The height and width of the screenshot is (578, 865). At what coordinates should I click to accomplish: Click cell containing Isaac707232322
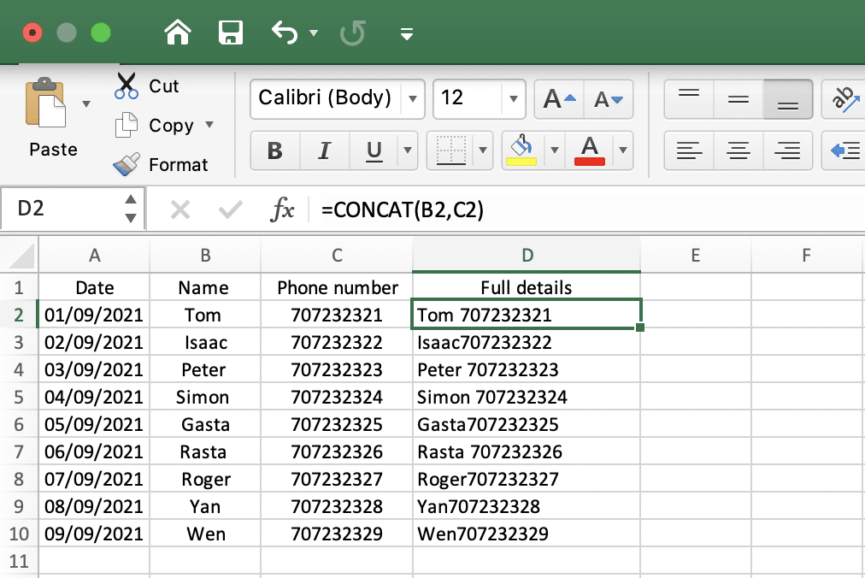(527, 342)
